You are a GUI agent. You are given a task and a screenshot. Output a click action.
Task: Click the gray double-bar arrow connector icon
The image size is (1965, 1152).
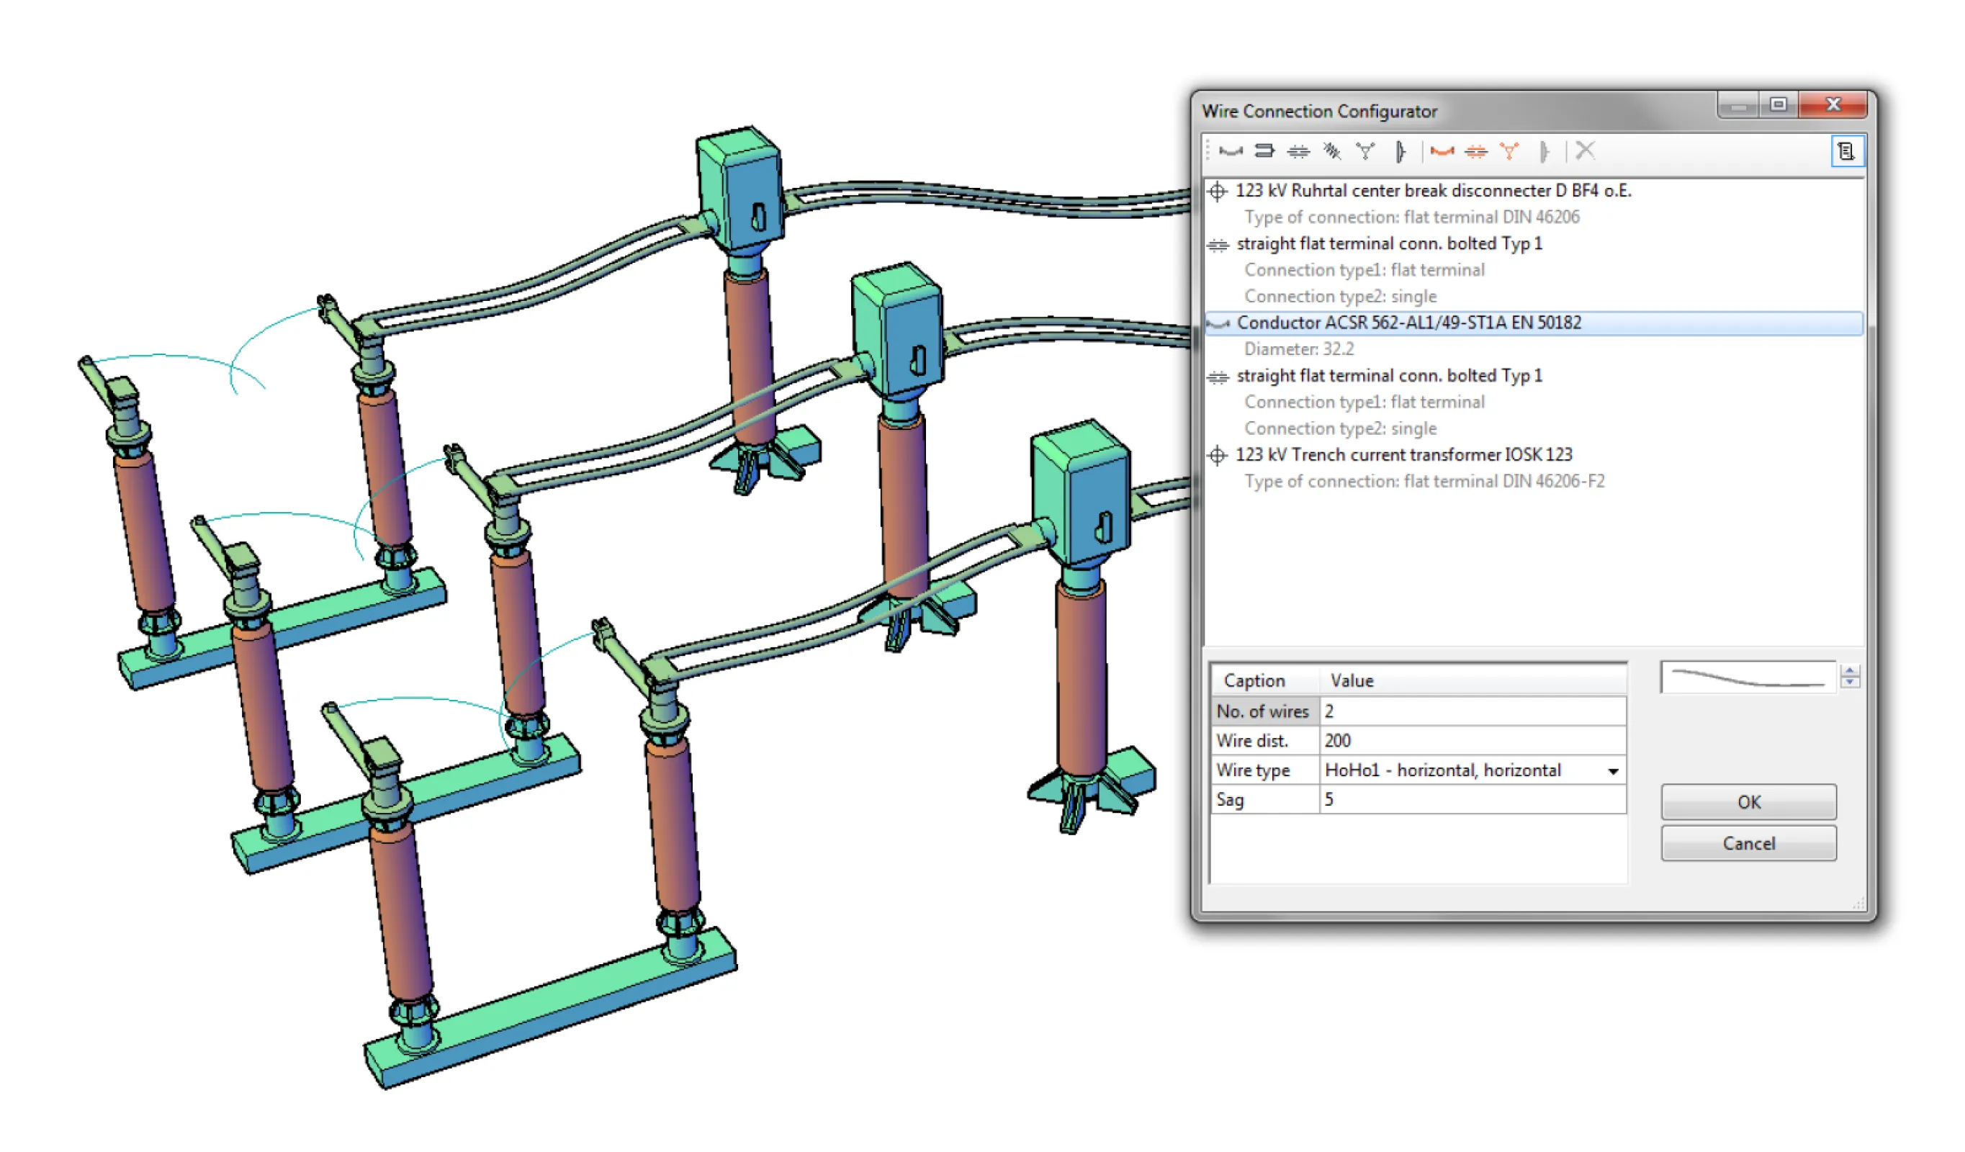pos(1265,151)
